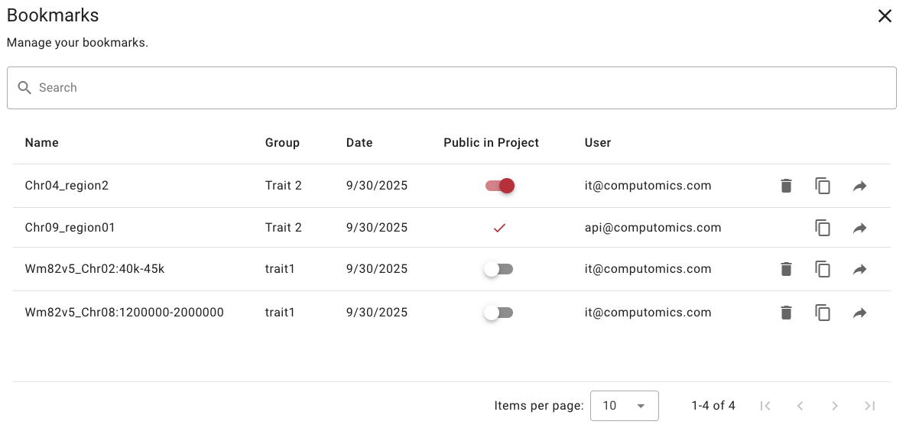Delete the Chr04_region2 bookmark
906x428 pixels.
(x=785, y=186)
